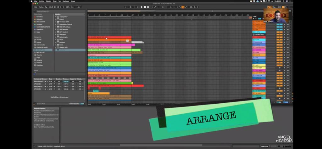The width and height of the screenshot is (322, 149).
Task: Open the Opciones menu
Action: [66, 1]
